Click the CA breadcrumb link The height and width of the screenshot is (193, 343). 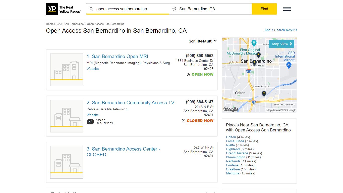click(59, 24)
